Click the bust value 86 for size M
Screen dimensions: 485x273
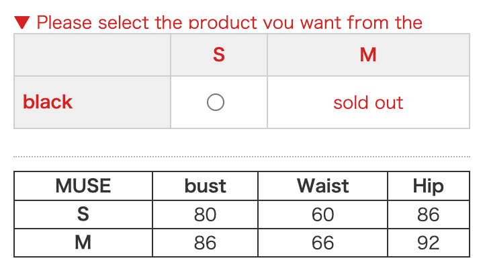206,243
